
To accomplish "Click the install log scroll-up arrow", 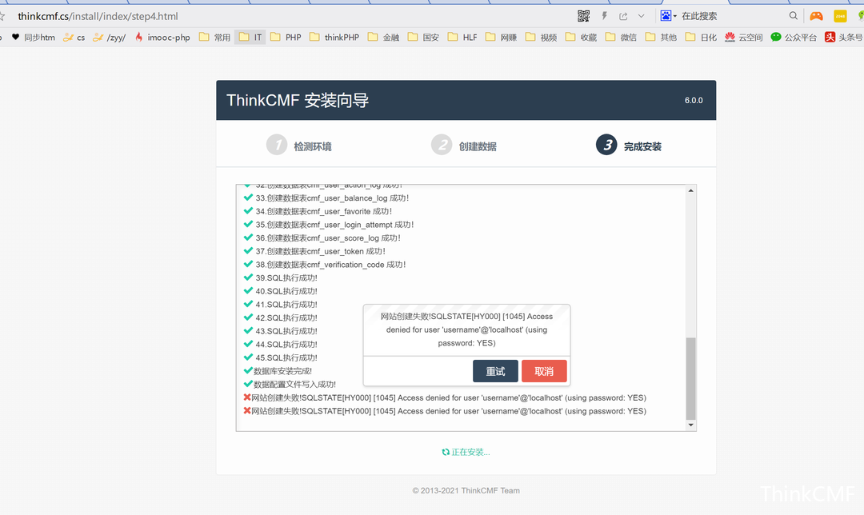I will click(x=690, y=190).
